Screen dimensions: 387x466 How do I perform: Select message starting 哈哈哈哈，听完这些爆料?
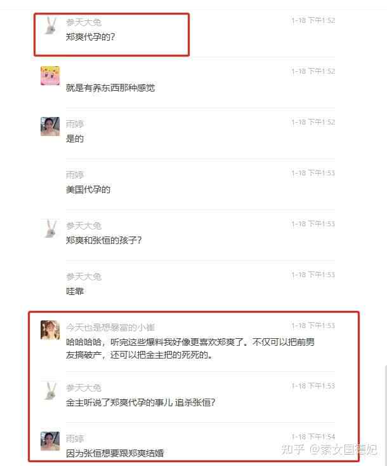[190, 348]
